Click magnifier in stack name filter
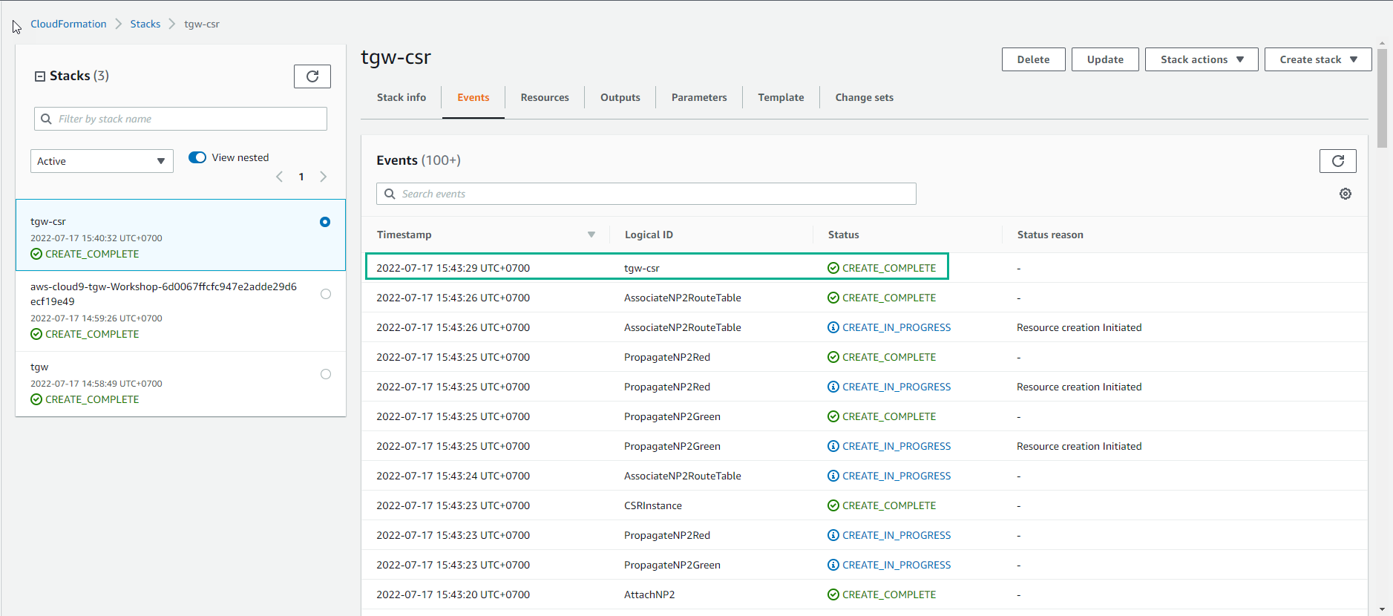The width and height of the screenshot is (1393, 616). [46, 119]
